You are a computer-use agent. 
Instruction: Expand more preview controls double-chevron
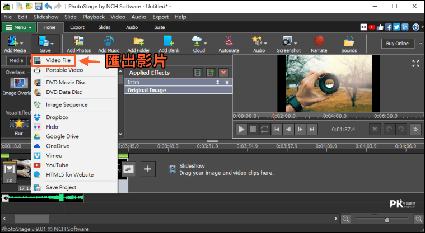pos(415,130)
